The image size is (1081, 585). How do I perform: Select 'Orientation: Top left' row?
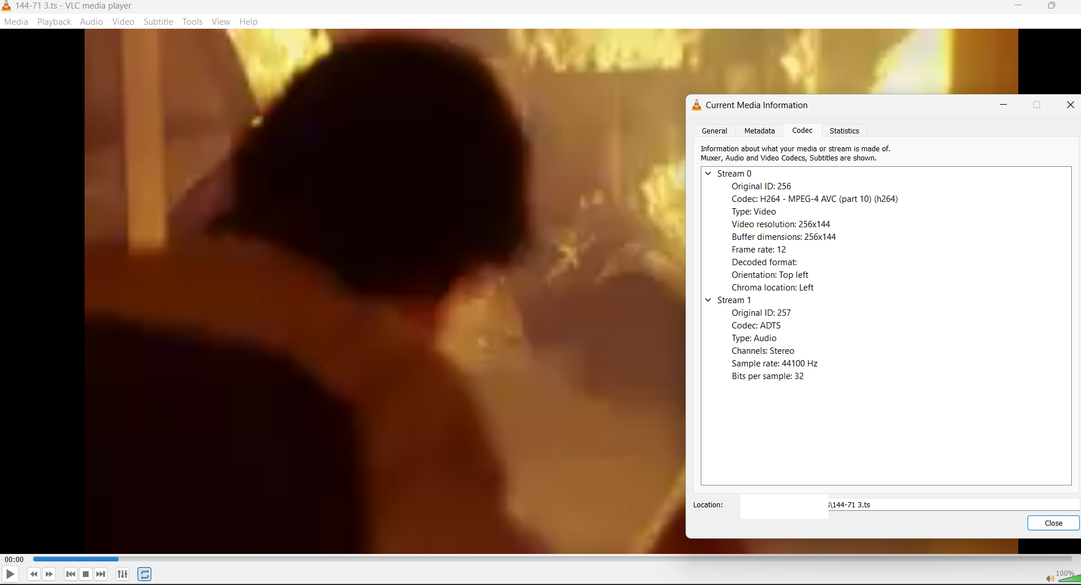coord(770,275)
